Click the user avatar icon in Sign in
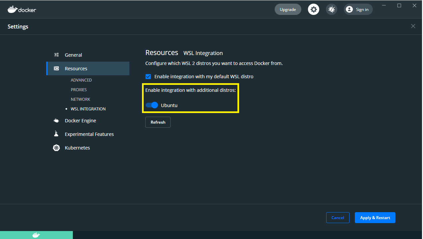 [349, 9]
